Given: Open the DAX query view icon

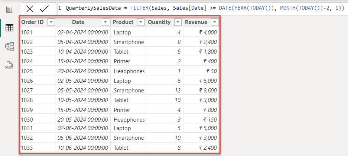Looking at the screenshot, I should (x=9, y=65).
